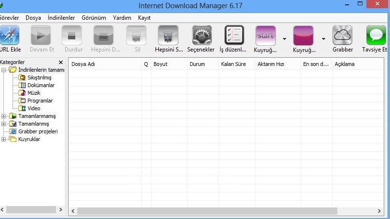Image resolution: width=390 pixels, height=219 pixels.
Task: Select the Grabber projeleri label
Action: point(38,131)
